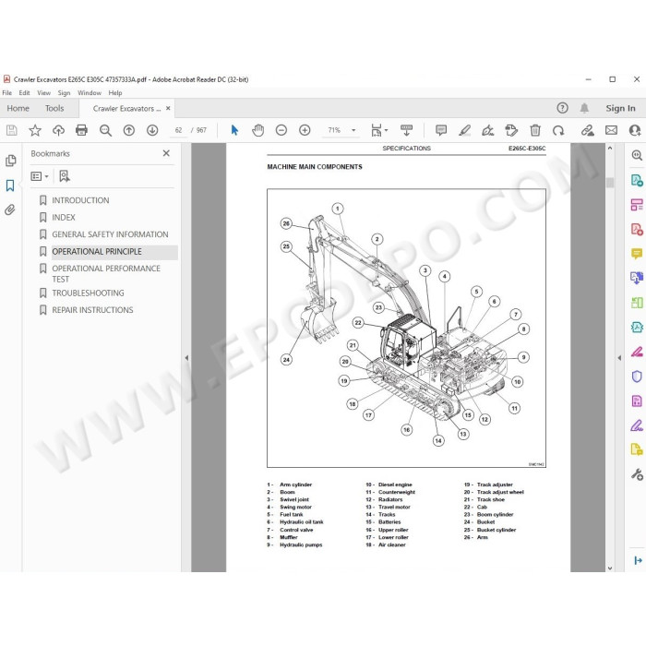This screenshot has width=646, height=646.
Task: Rotate the page view
Action: [x=558, y=131]
